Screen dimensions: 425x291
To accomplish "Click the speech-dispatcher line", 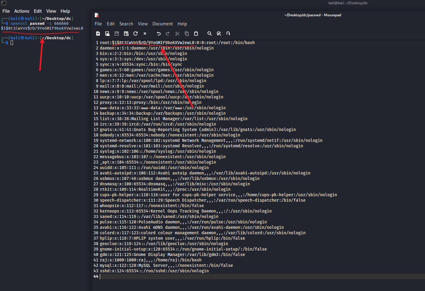I will coord(203,200).
